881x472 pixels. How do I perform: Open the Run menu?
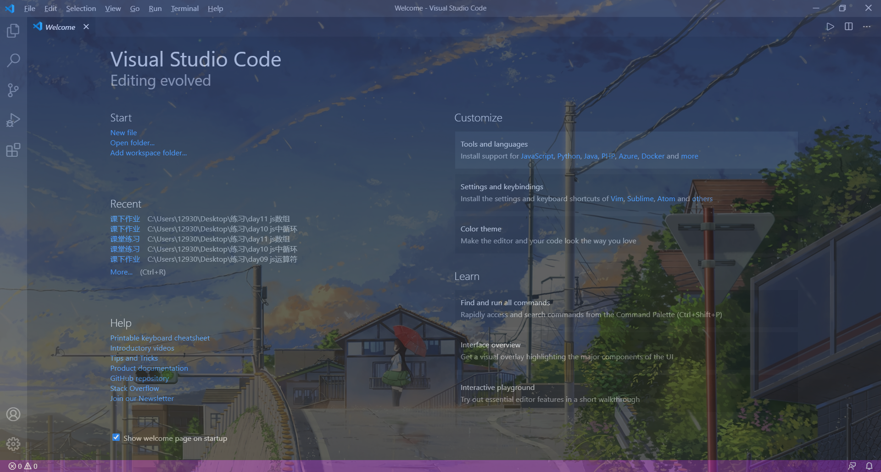tap(155, 8)
